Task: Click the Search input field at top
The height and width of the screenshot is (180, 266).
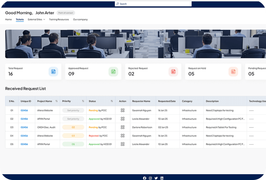Action: (x=153, y=4)
